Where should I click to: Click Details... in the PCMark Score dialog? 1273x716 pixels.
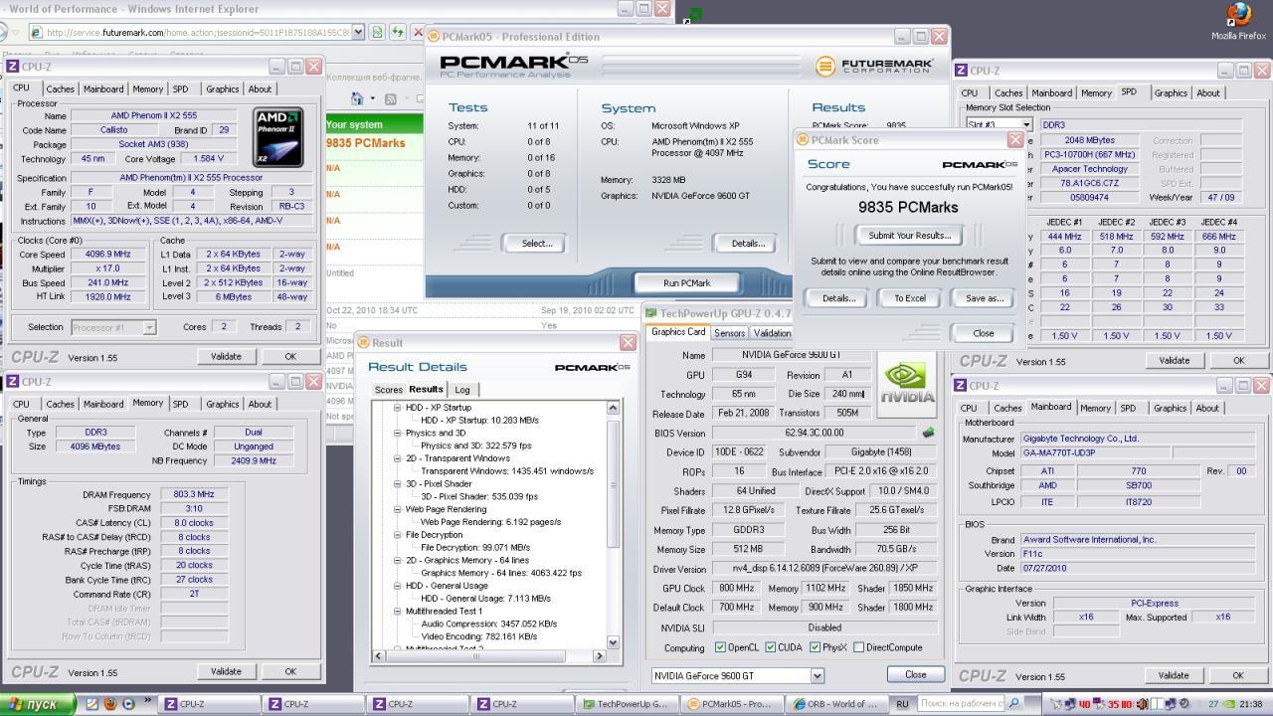pos(837,298)
